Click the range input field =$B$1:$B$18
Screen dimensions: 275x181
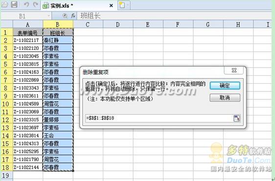point(159,118)
